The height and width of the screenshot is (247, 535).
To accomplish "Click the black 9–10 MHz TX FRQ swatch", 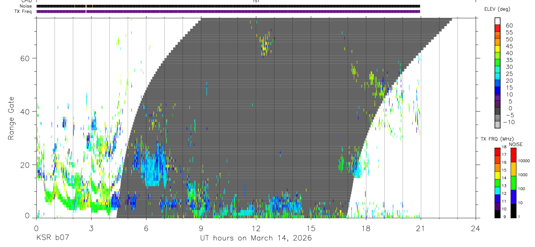I will click(497, 213).
